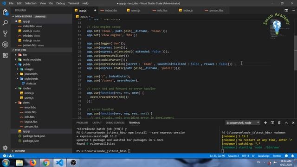This screenshot has width=297, height=167.
Task: Open notifications bell in status bar
Action: click(292, 156)
